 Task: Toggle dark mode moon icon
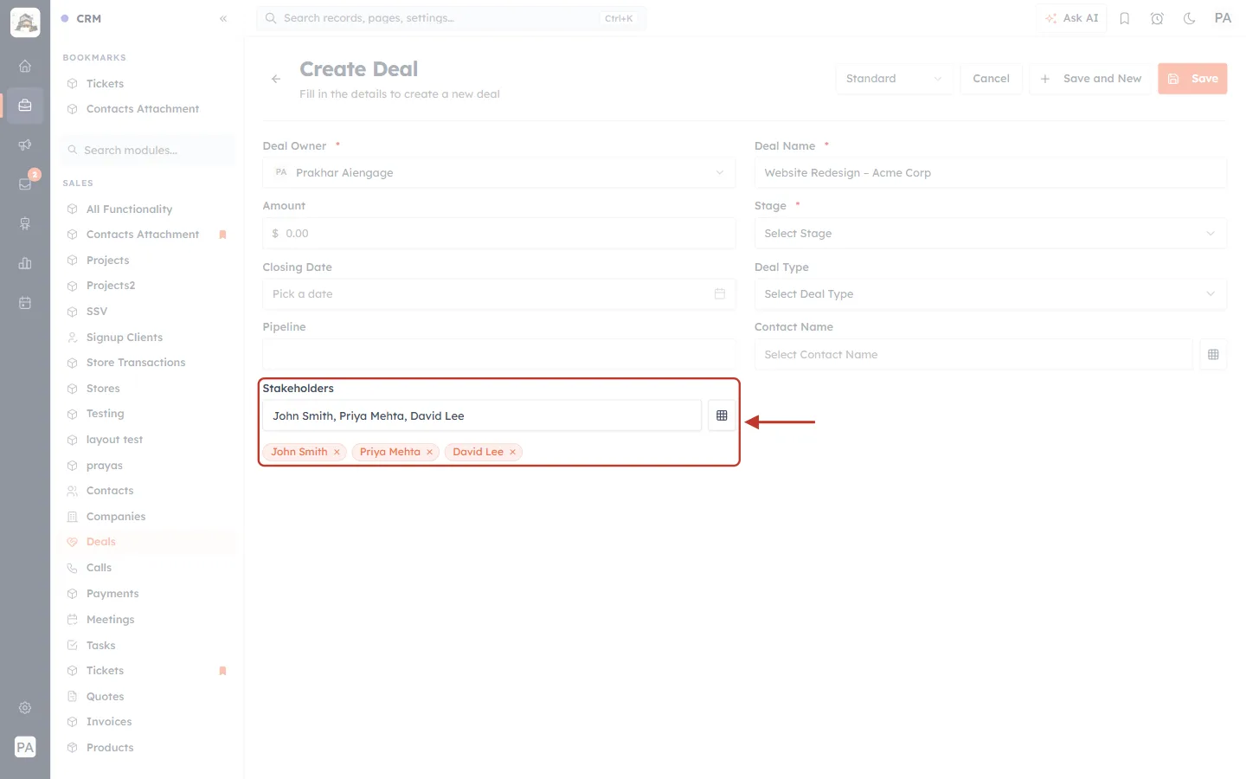pos(1190,18)
